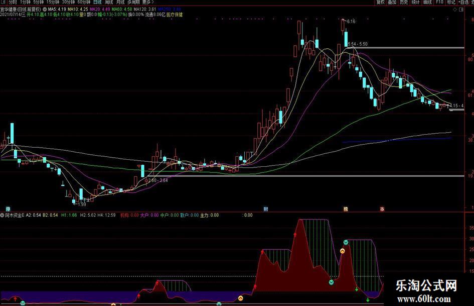
Task: Switch to 周线 weekly chart tab
Action: pos(109,2)
